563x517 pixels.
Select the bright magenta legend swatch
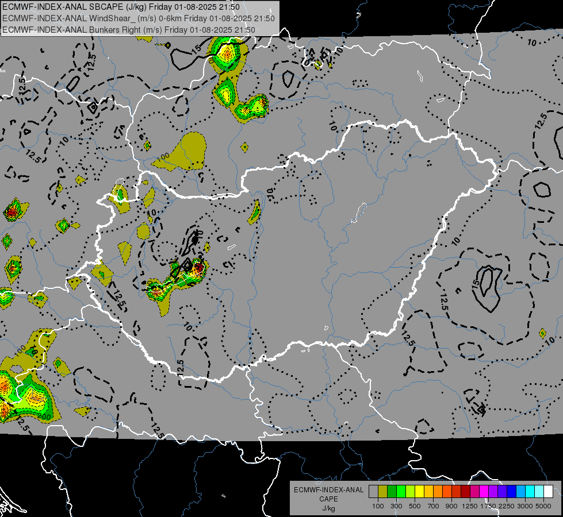[x=484, y=492]
